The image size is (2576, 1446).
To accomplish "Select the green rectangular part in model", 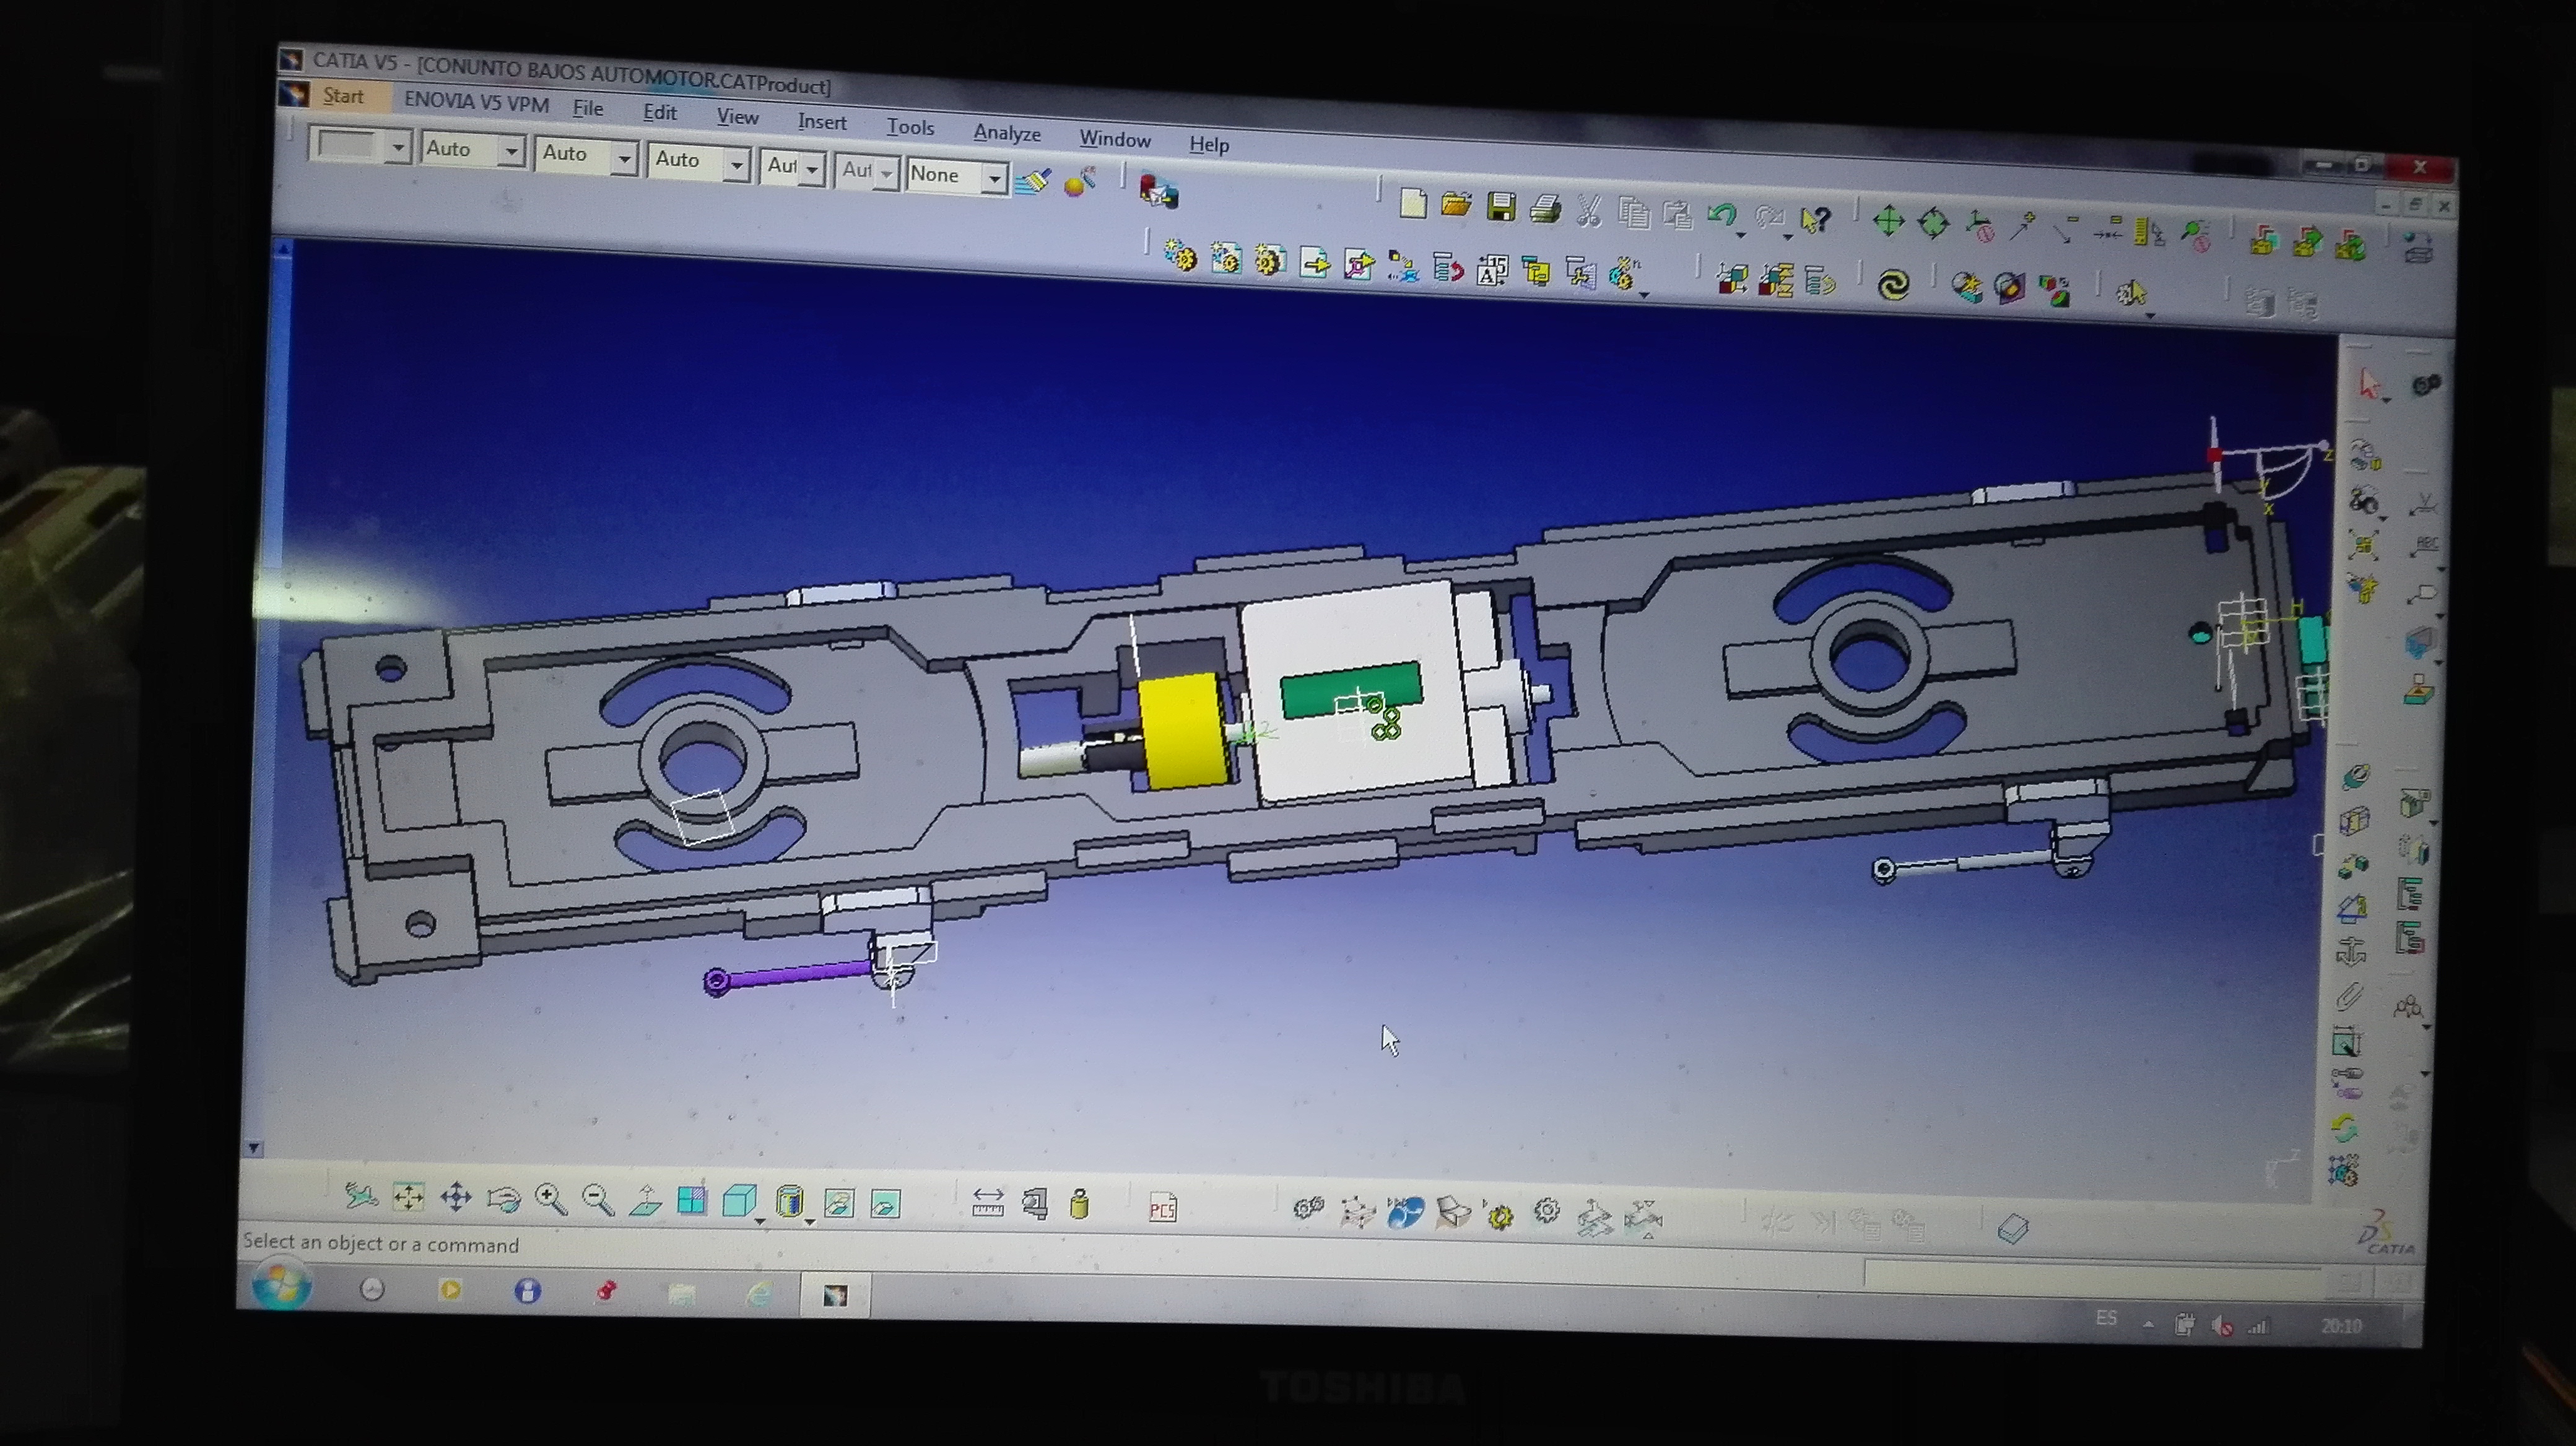I will [x=1350, y=690].
